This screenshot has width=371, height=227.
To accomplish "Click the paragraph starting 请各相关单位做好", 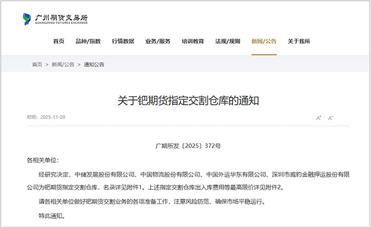I will (151, 202).
